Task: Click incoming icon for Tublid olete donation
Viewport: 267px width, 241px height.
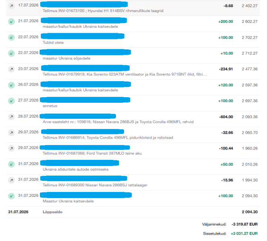Action: pyautogui.click(x=11, y=37)
